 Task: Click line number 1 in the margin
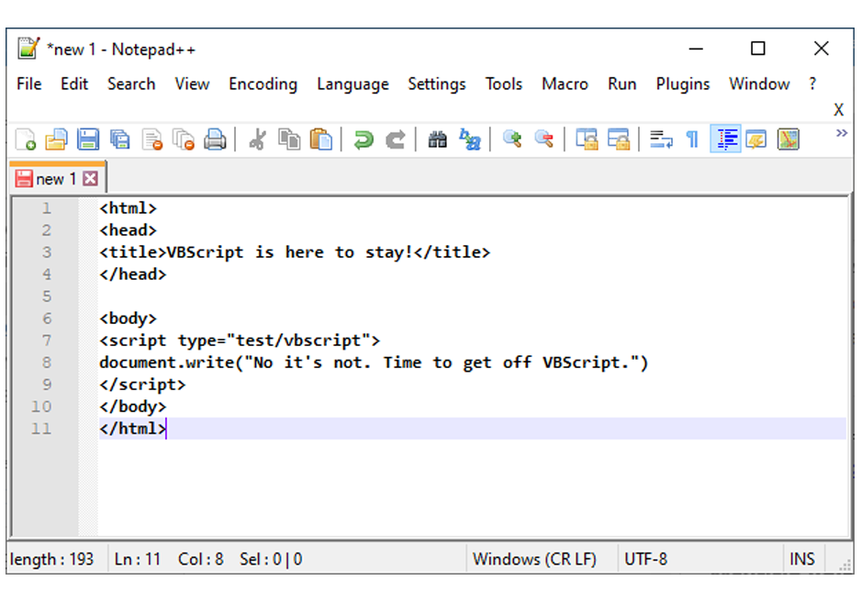pyautogui.click(x=47, y=208)
